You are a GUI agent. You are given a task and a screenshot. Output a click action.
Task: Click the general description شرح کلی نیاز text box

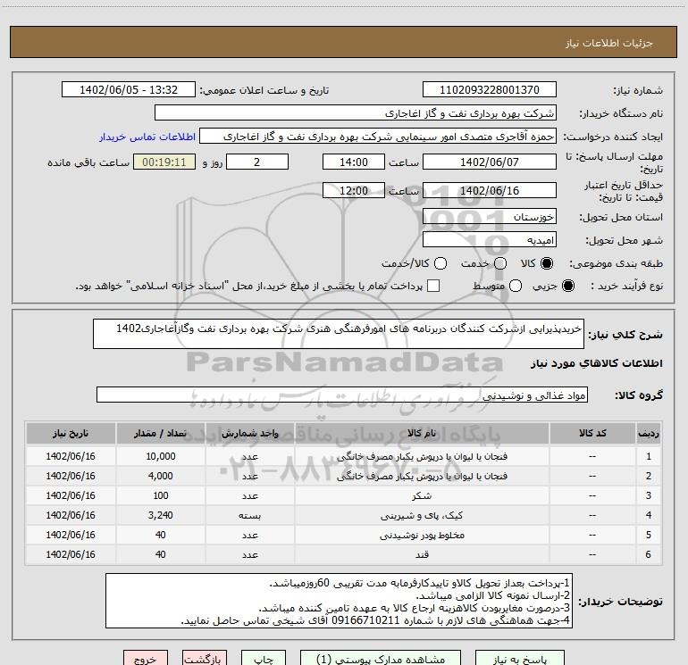coord(339,334)
